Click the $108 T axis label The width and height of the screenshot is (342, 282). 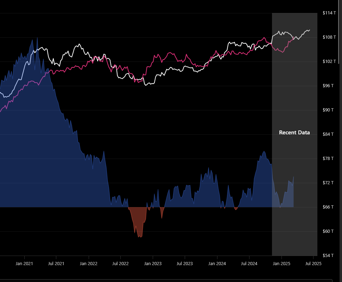coord(329,37)
